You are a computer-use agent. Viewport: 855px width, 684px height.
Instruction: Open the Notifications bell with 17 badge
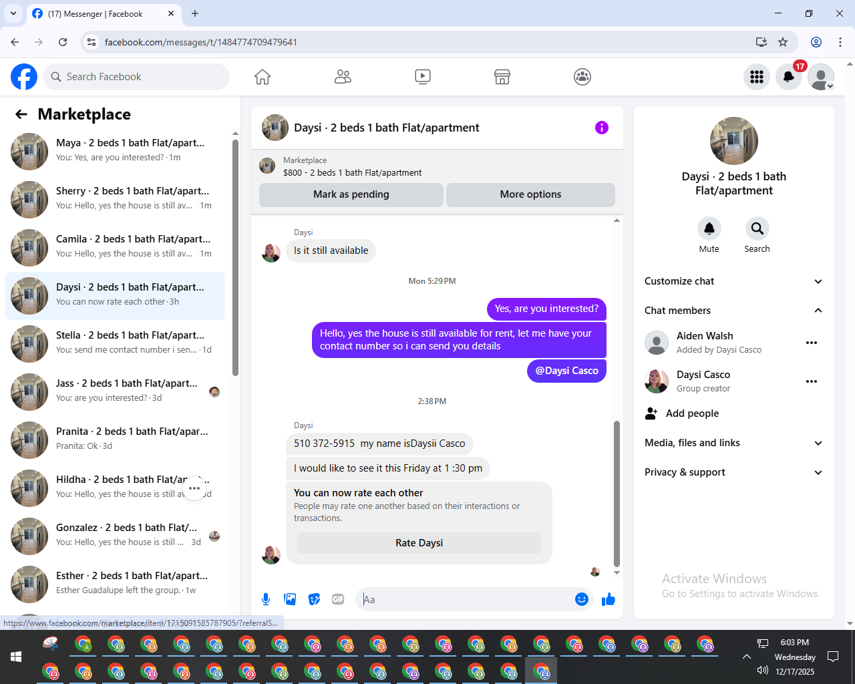pos(789,77)
